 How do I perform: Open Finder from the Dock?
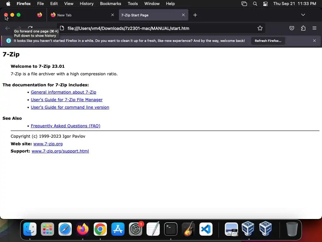point(30,229)
